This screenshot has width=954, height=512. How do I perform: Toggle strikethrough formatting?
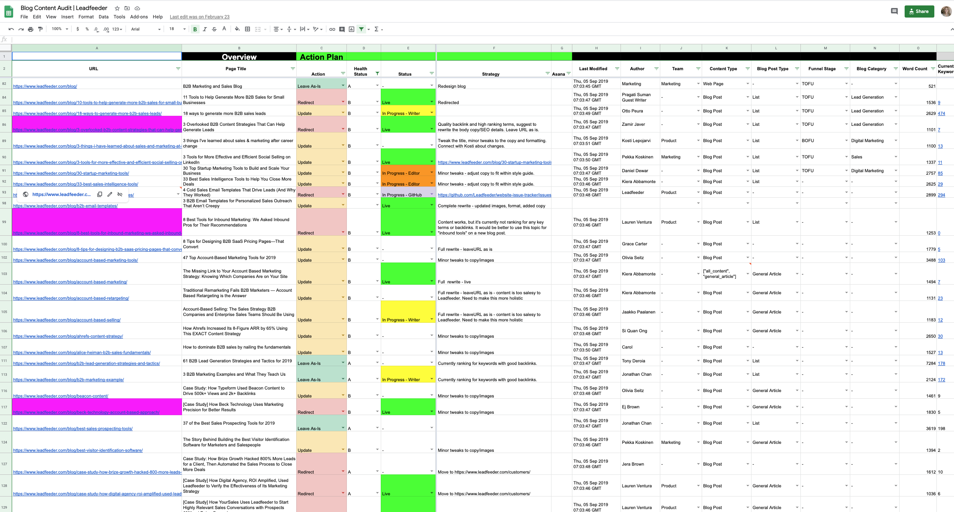click(x=214, y=29)
